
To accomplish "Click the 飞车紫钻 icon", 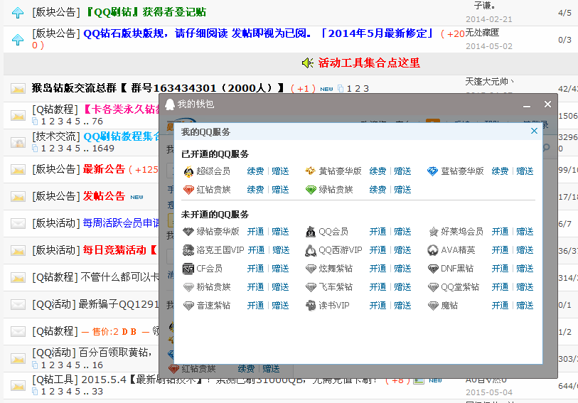I will 311,287.
